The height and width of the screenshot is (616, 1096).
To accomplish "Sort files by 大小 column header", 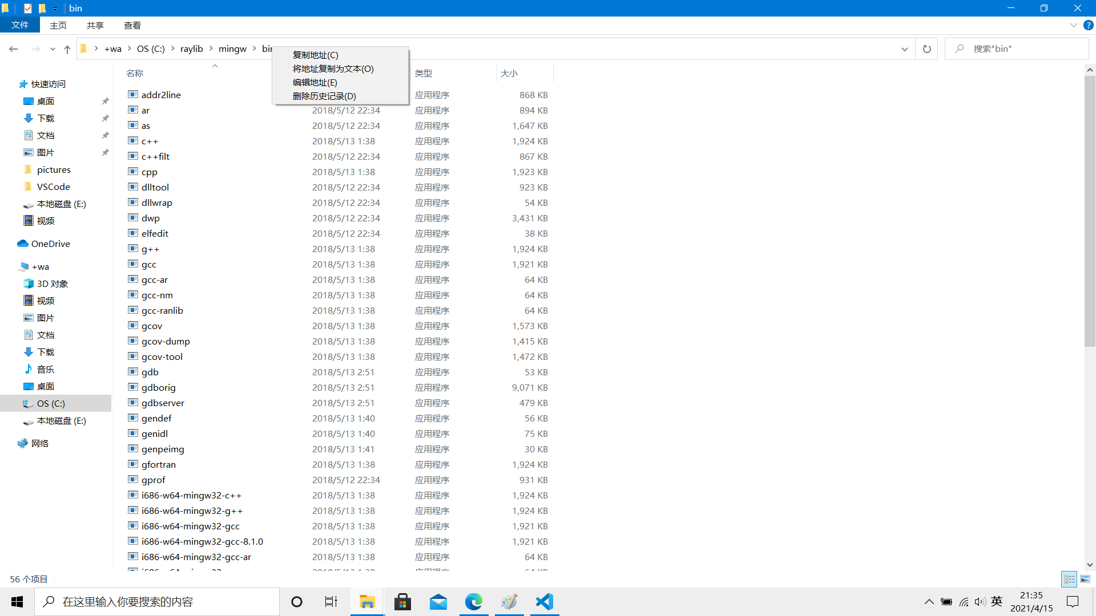I will [x=509, y=73].
